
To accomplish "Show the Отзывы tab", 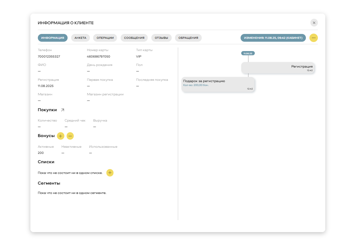I will click(x=161, y=38).
